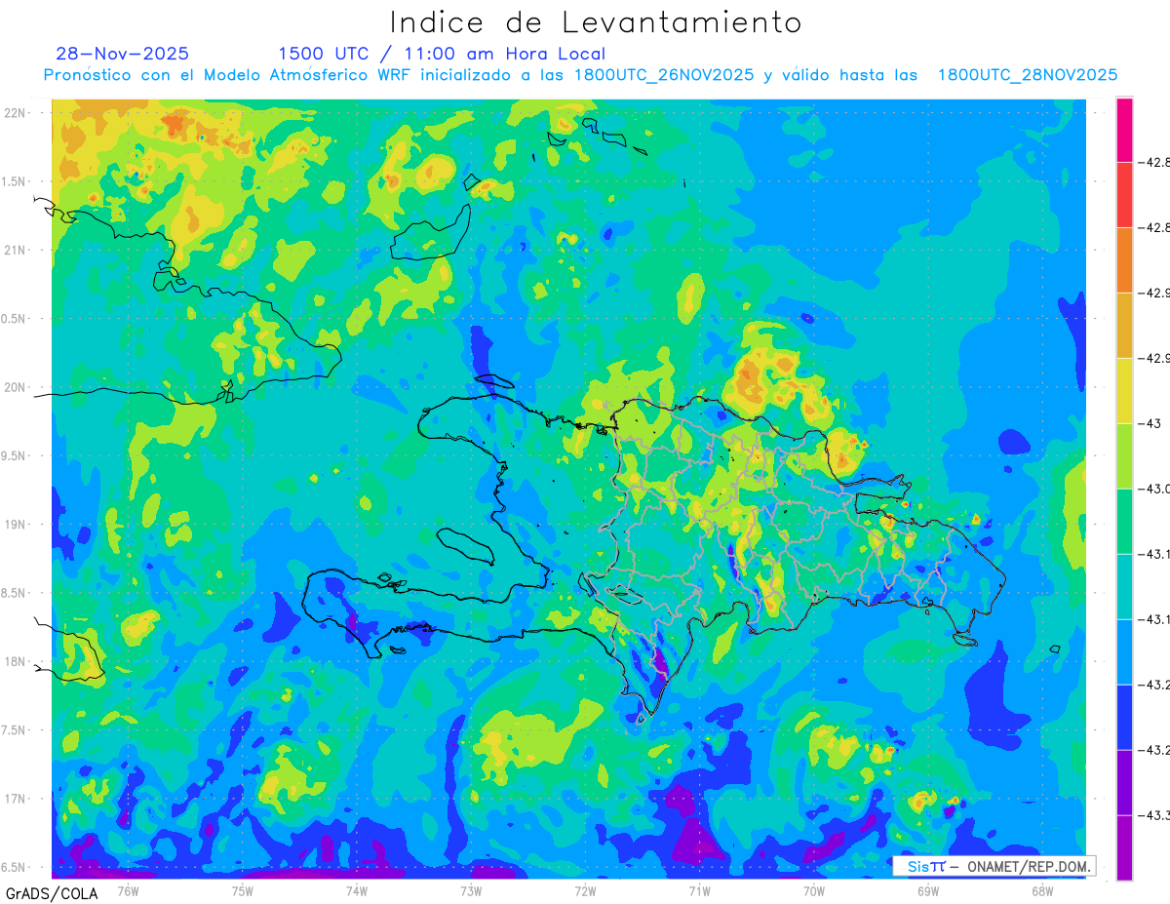The image size is (1170, 904).
Task: Click the red color bar segment
Action: click(x=1124, y=194)
